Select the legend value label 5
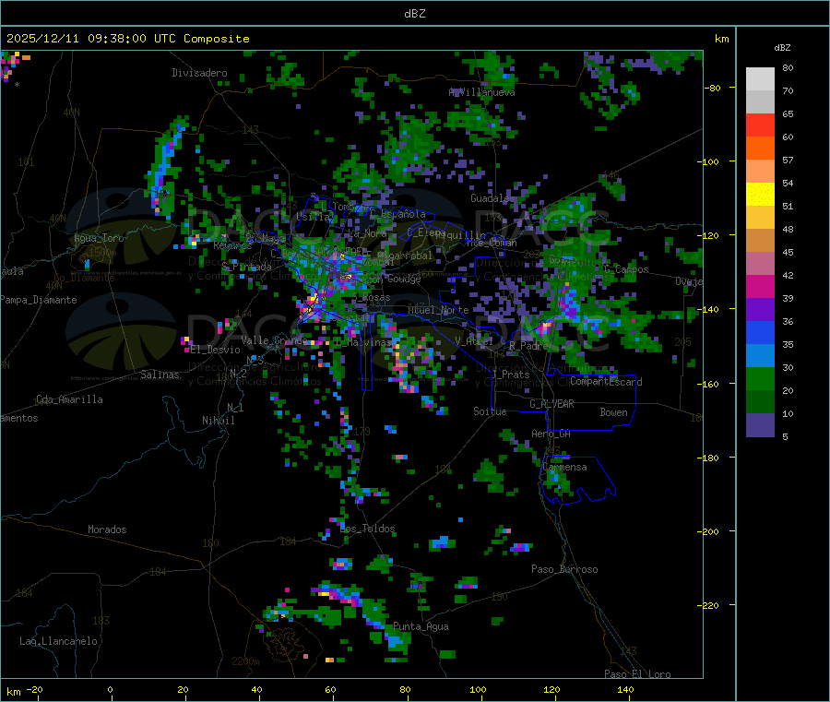This screenshot has width=830, height=702. [785, 436]
